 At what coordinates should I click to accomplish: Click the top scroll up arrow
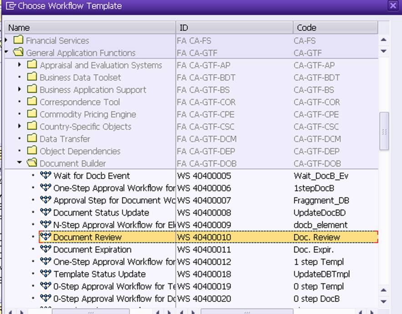[x=383, y=40]
